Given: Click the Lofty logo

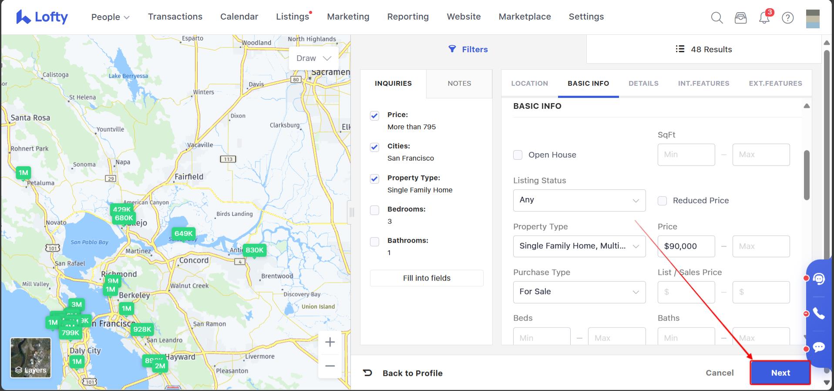Looking at the screenshot, I should (x=42, y=17).
